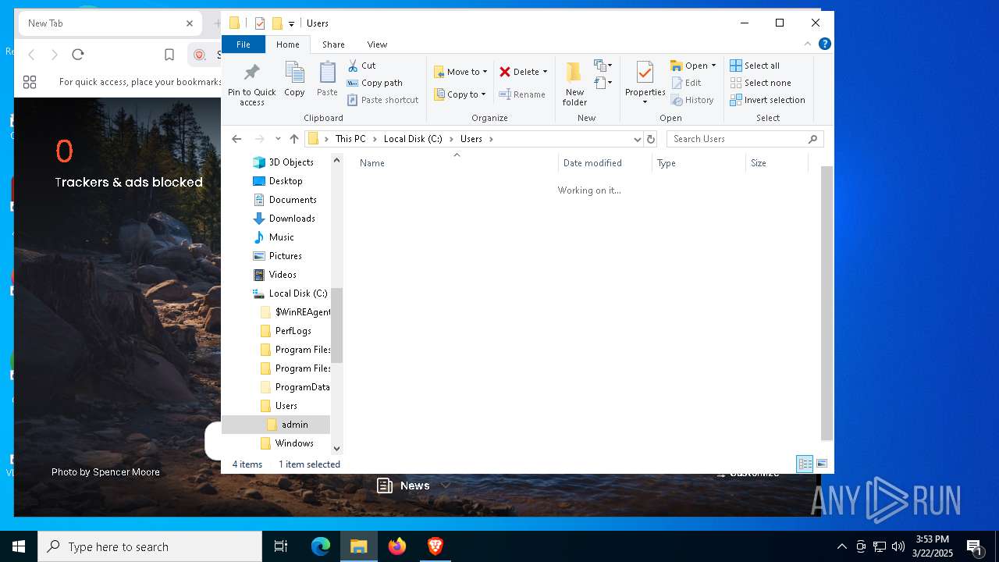Switch to the Share ribbon tab
Screen dimensions: 999x562
(333, 44)
